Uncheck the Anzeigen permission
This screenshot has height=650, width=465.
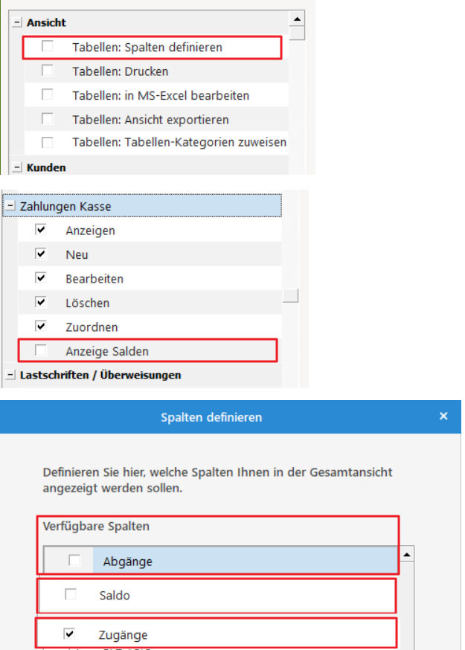point(41,229)
